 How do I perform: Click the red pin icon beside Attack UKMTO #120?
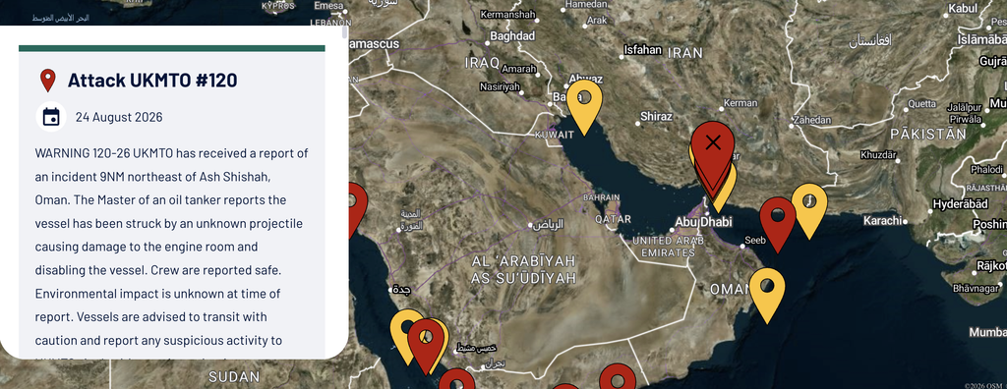[47, 81]
